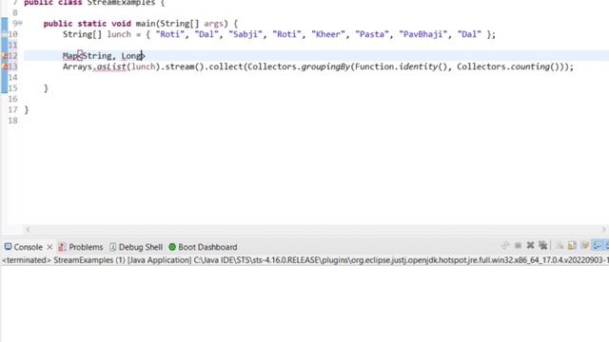The image size is (609, 342).
Task: Click the lunch variable declaration on line 10
Action: coord(119,34)
